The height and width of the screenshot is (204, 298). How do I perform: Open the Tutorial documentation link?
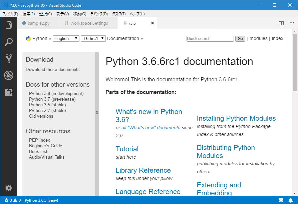(x=127, y=149)
